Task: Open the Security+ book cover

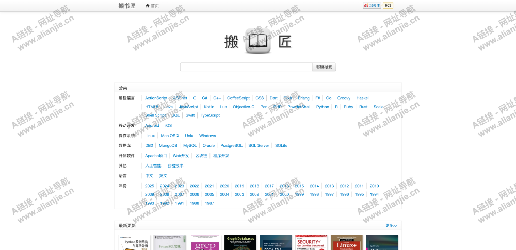Action: click(x=311, y=242)
